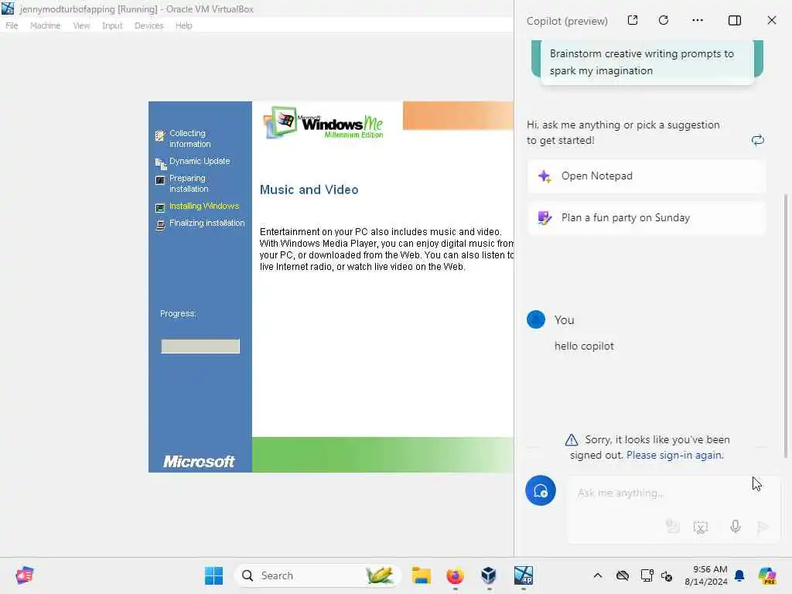
Task: Select the Finalizing installation setup step
Action: point(200,224)
